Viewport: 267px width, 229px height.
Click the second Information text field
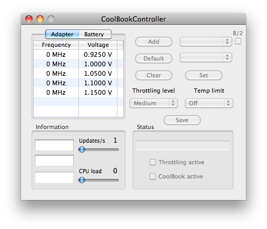54,161
